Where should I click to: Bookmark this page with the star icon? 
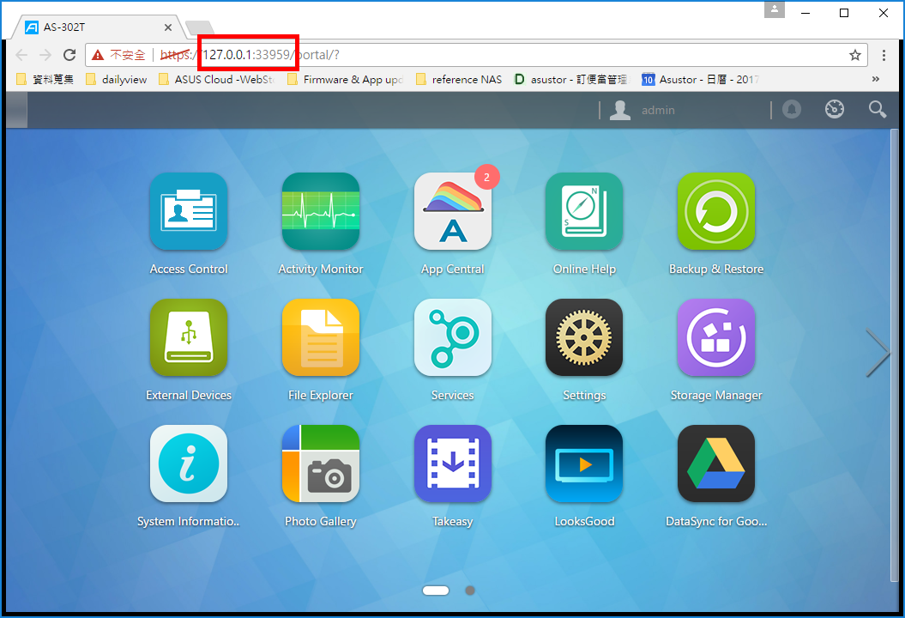[x=854, y=55]
